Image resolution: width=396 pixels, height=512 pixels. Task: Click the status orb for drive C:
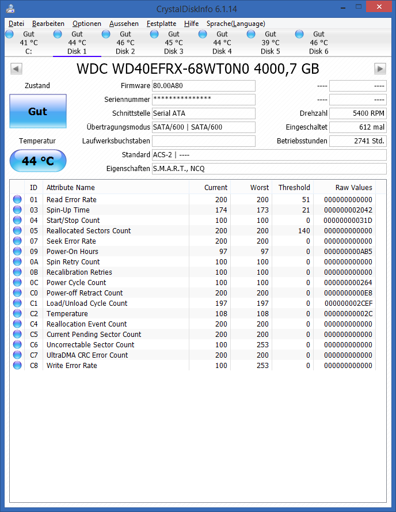[x=9, y=34]
